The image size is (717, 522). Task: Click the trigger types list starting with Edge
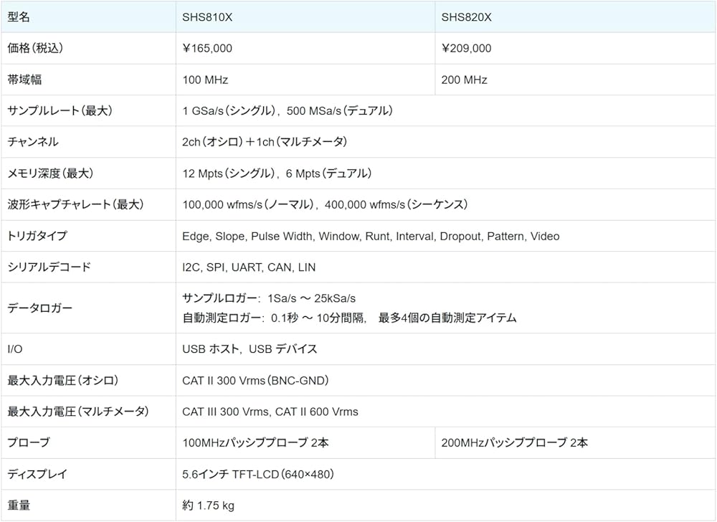[x=371, y=236]
